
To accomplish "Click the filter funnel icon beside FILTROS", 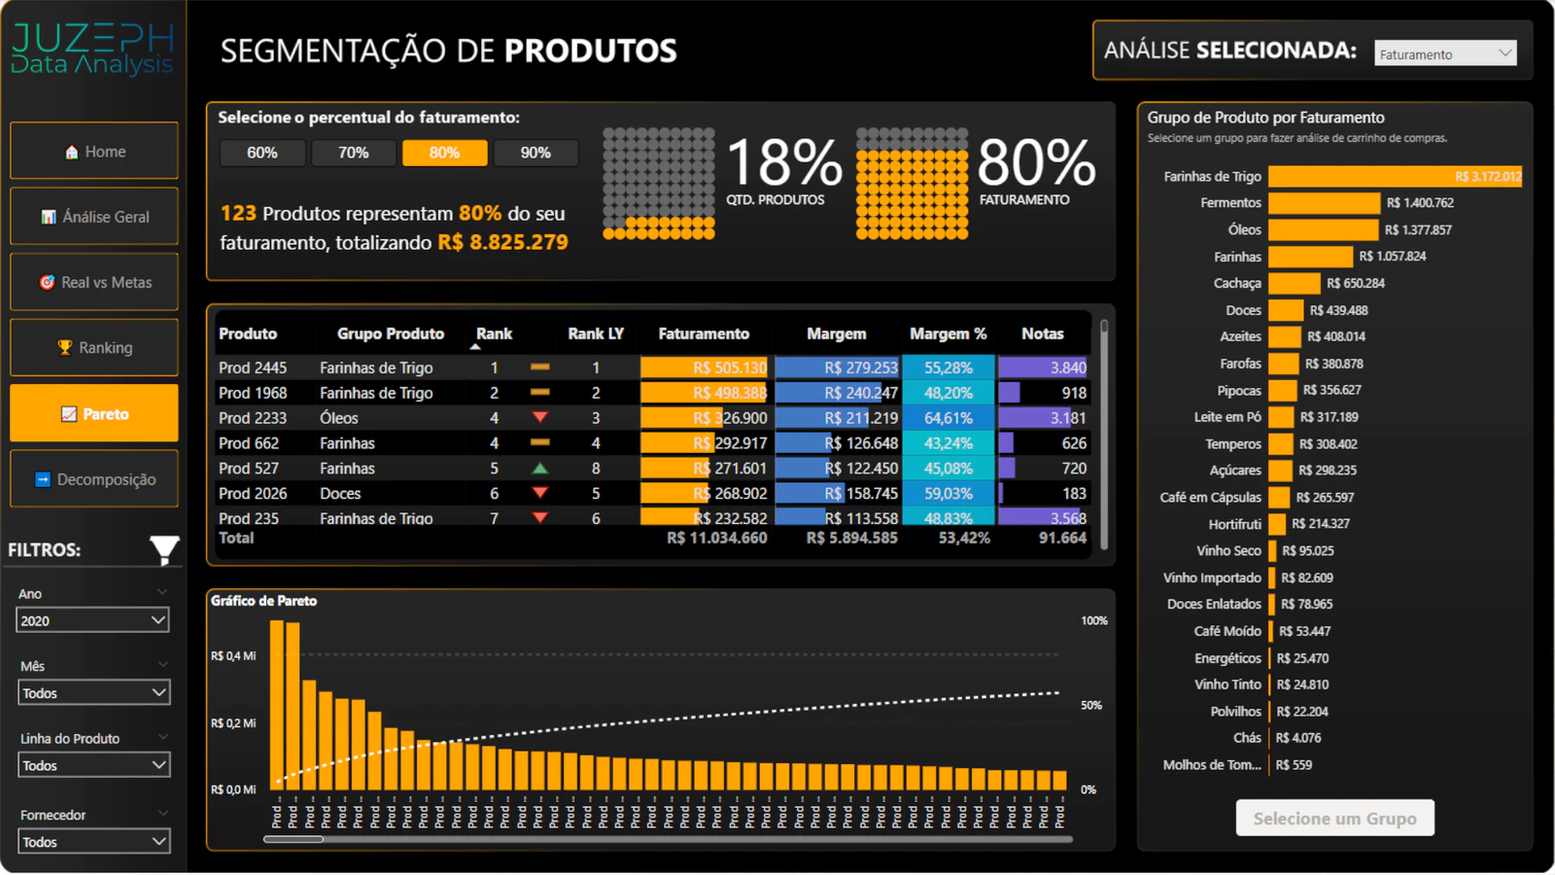I will [x=164, y=550].
